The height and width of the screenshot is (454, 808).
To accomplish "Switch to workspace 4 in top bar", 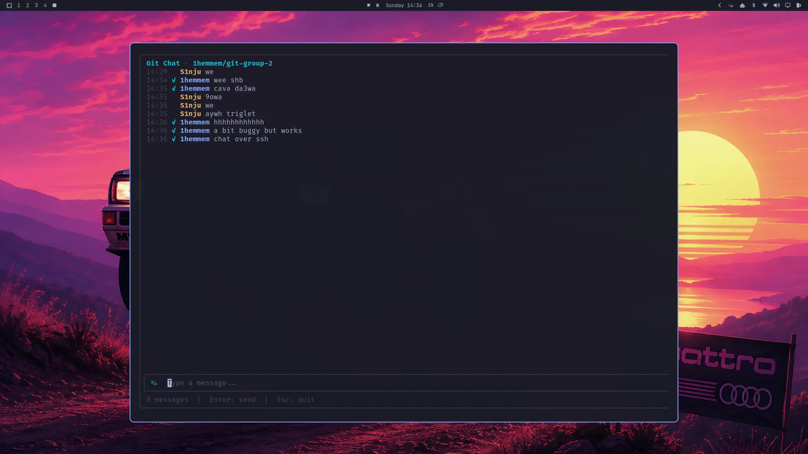I will click(x=45, y=5).
